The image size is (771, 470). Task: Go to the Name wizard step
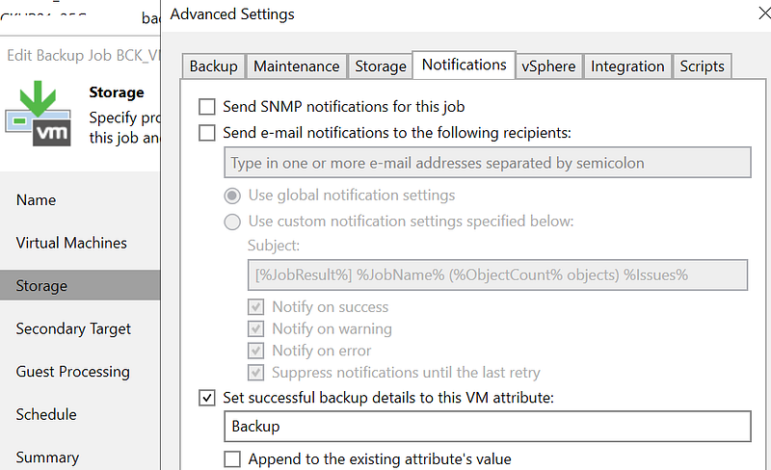37,200
